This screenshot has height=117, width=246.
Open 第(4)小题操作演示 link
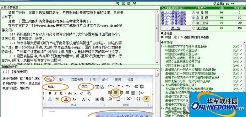coord(173,21)
